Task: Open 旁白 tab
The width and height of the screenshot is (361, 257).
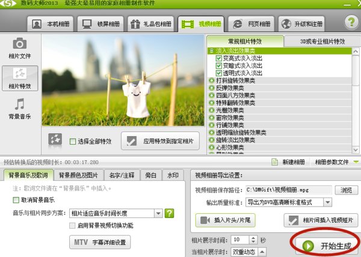Action: [x=151, y=175]
